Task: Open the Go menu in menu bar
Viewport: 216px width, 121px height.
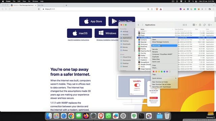Action: (x=29, y=1)
